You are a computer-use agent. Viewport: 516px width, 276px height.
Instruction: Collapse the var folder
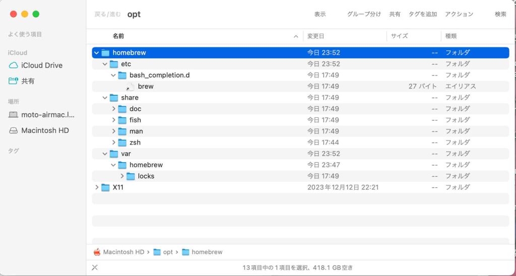click(x=105, y=154)
